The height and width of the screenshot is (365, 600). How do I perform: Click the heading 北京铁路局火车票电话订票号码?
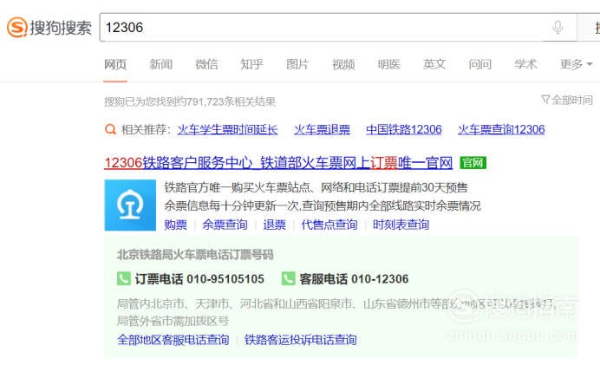click(195, 255)
